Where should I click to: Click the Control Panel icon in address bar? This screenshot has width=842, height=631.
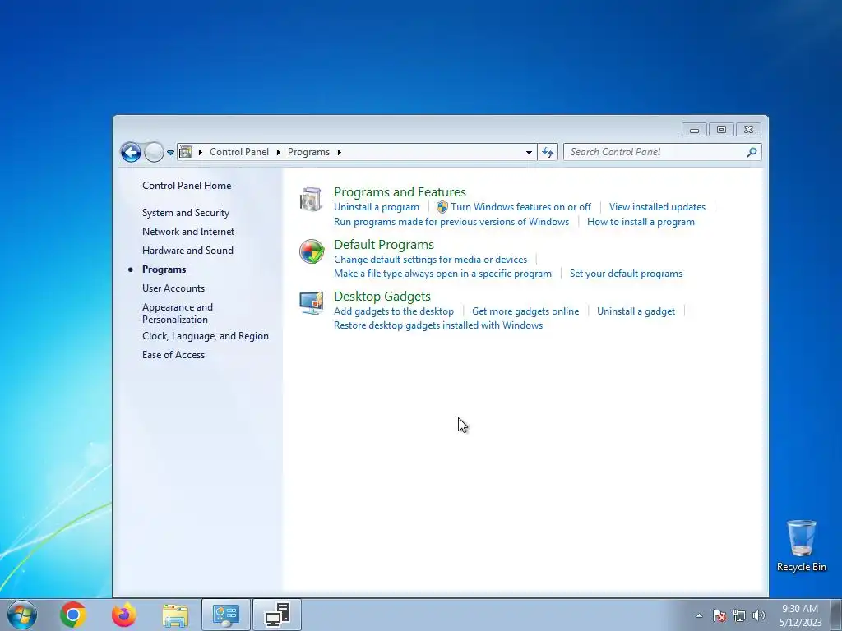click(185, 152)
